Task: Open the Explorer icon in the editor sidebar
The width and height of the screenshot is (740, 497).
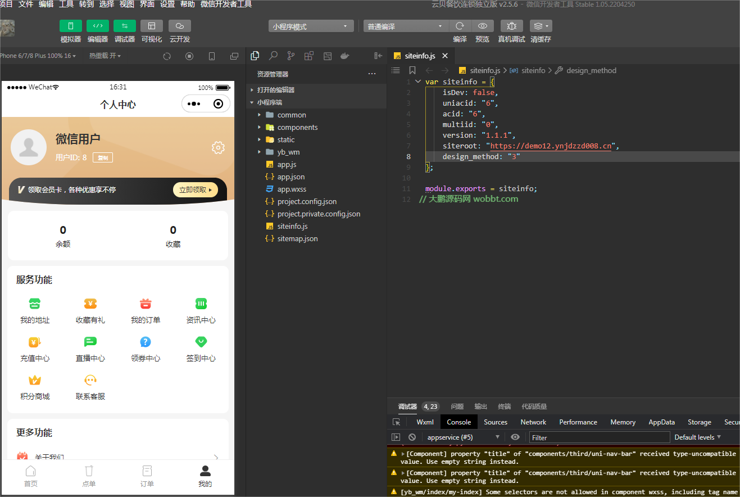Action: pyautogui.click(x=255, y=56)
